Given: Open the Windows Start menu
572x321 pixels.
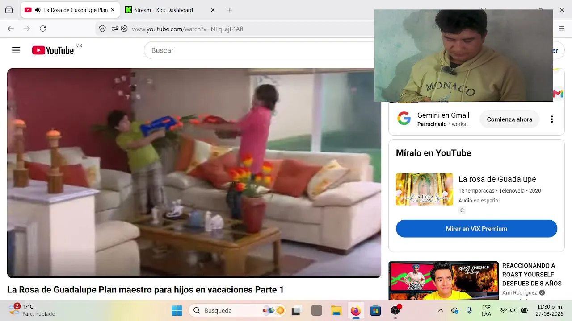Looking at the screenshot, I should pos(177,310).
